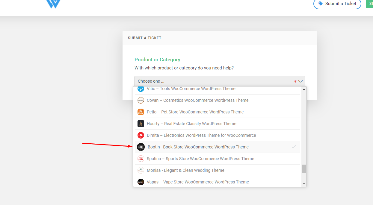This screenshot has height=205, width=373.
Task: Select Dimita – Electronics WordPress Theme option
Action: click(217, 135)
